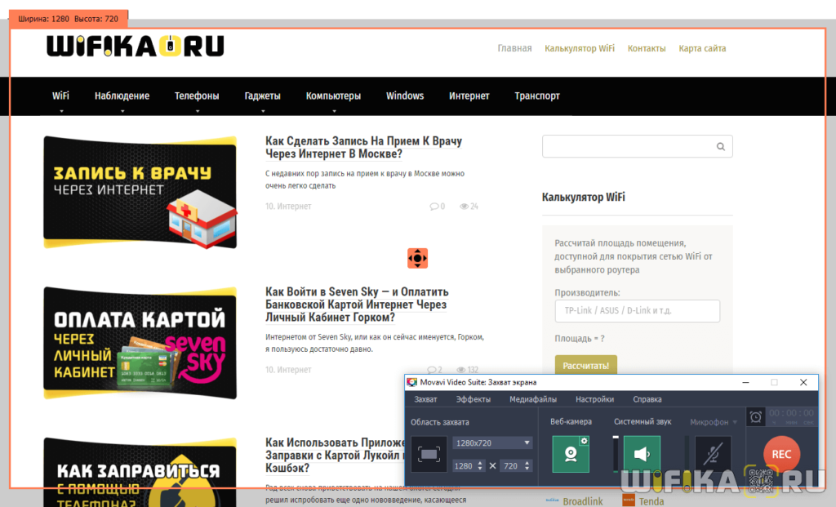Open the Настройки menu in Movavi
This screenshot has height=507, width=836.
[594, 399]
